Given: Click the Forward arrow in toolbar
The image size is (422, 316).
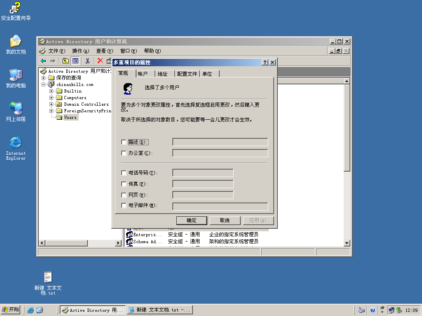Looking at the screenshot, I should pyautogui.click(x=53, y=61).
